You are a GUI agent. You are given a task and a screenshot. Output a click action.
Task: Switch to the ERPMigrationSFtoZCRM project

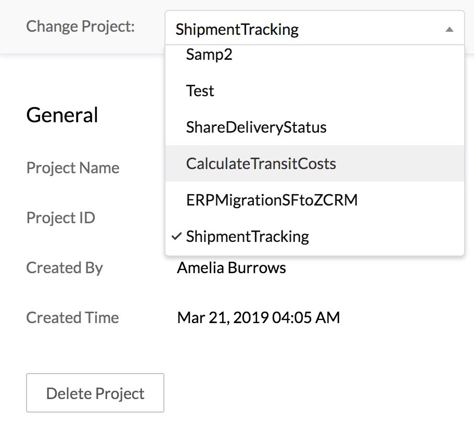tap(271, 200)
